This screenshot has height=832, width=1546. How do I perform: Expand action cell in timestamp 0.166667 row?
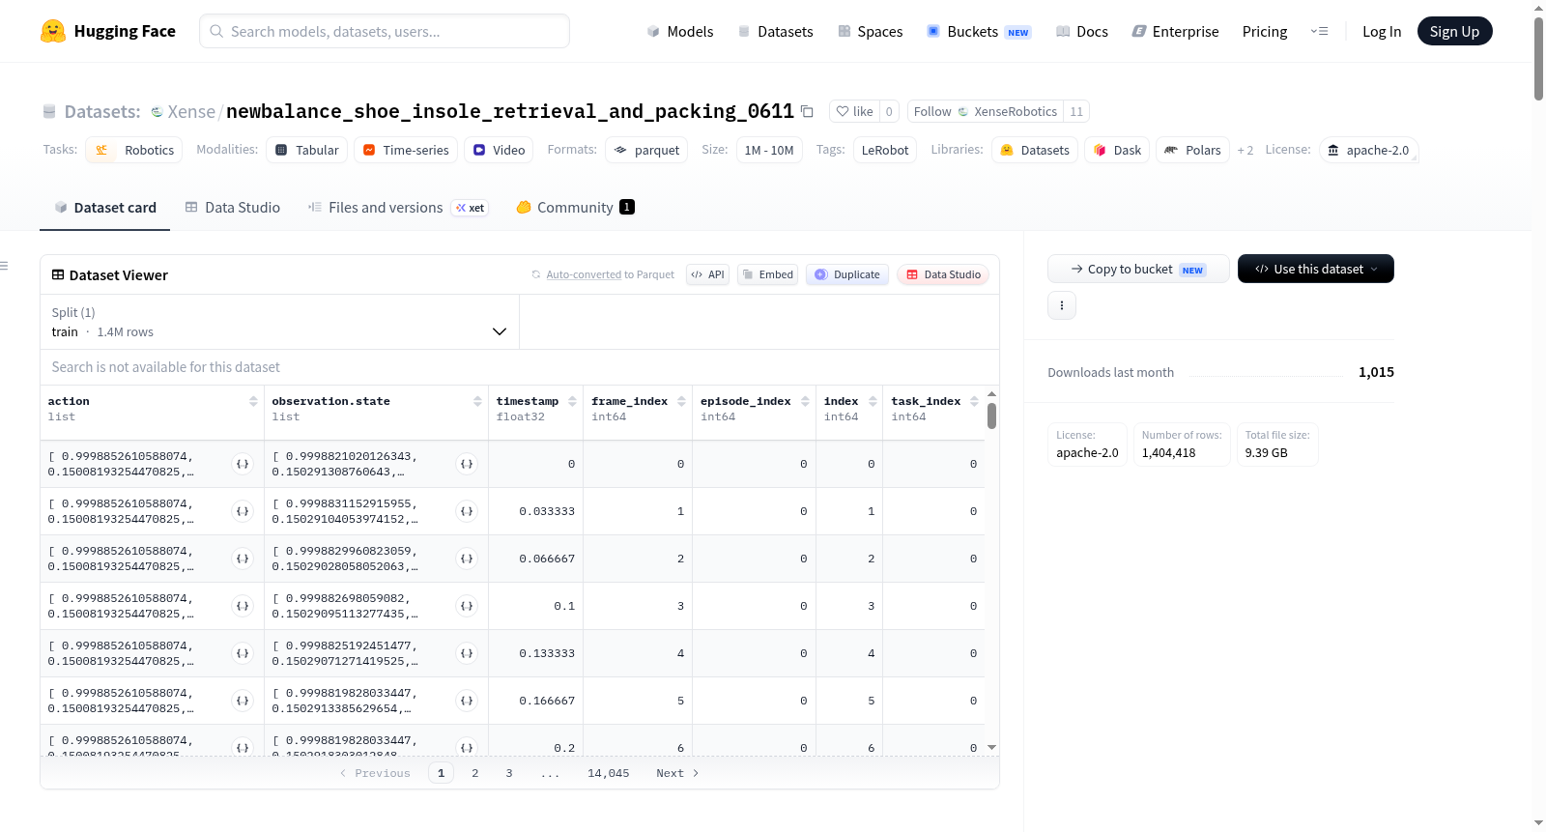[x=243, y=701]
